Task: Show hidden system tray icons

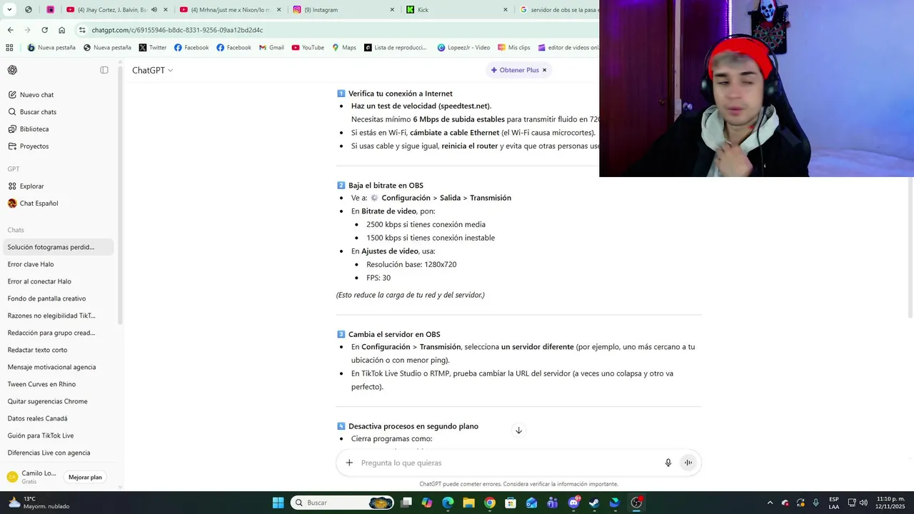Action: 770,503
